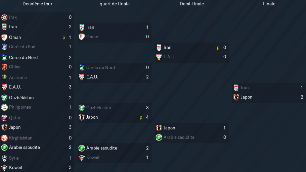
Task: Click Australie team badge
Action: click(4, 77)
